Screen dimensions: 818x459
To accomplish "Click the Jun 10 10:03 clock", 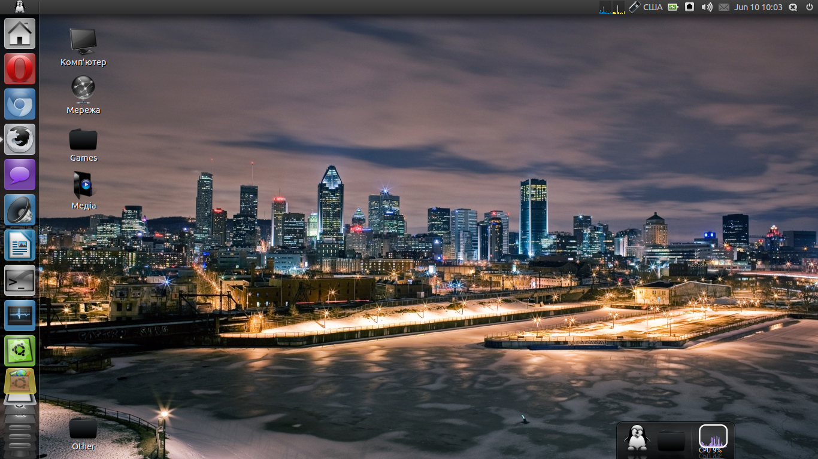I will coord(758,7).
